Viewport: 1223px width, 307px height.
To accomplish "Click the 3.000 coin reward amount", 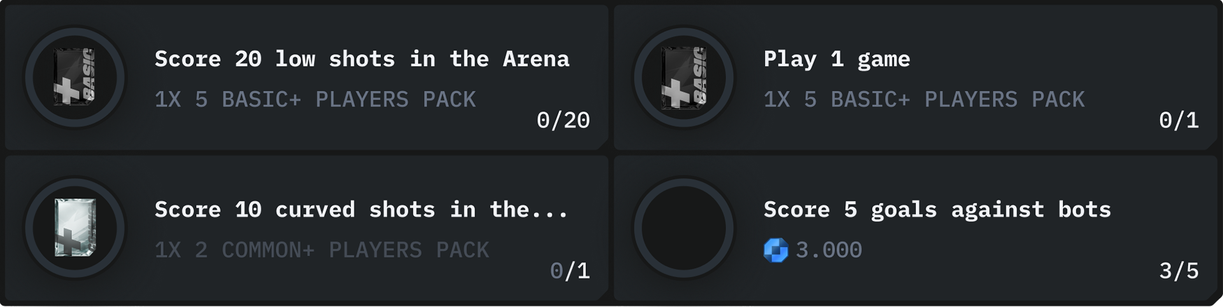I will click(829, 250).
